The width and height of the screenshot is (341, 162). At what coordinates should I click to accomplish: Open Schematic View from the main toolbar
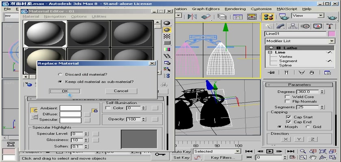pos(252,17)
